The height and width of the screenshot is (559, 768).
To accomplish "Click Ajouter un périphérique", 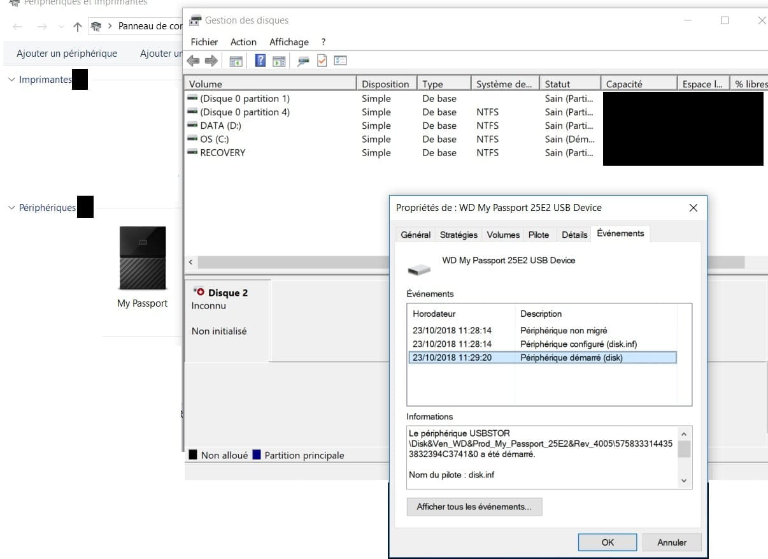I will [67, 54].
